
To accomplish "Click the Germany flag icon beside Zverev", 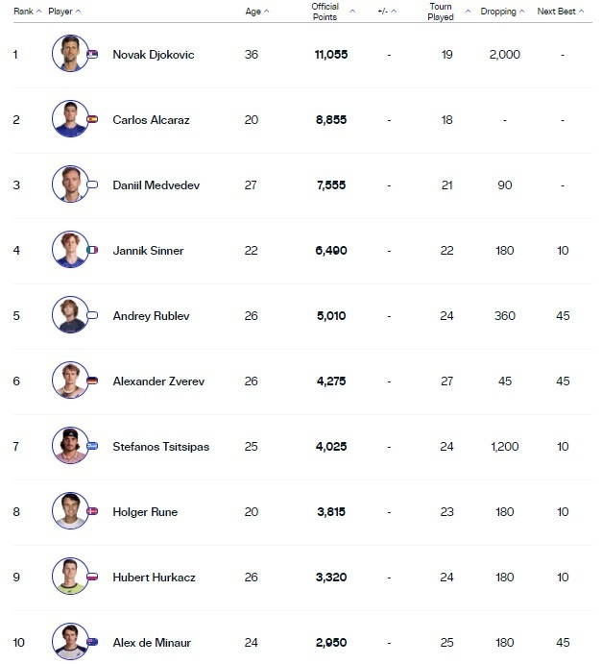I will [92, 381].
